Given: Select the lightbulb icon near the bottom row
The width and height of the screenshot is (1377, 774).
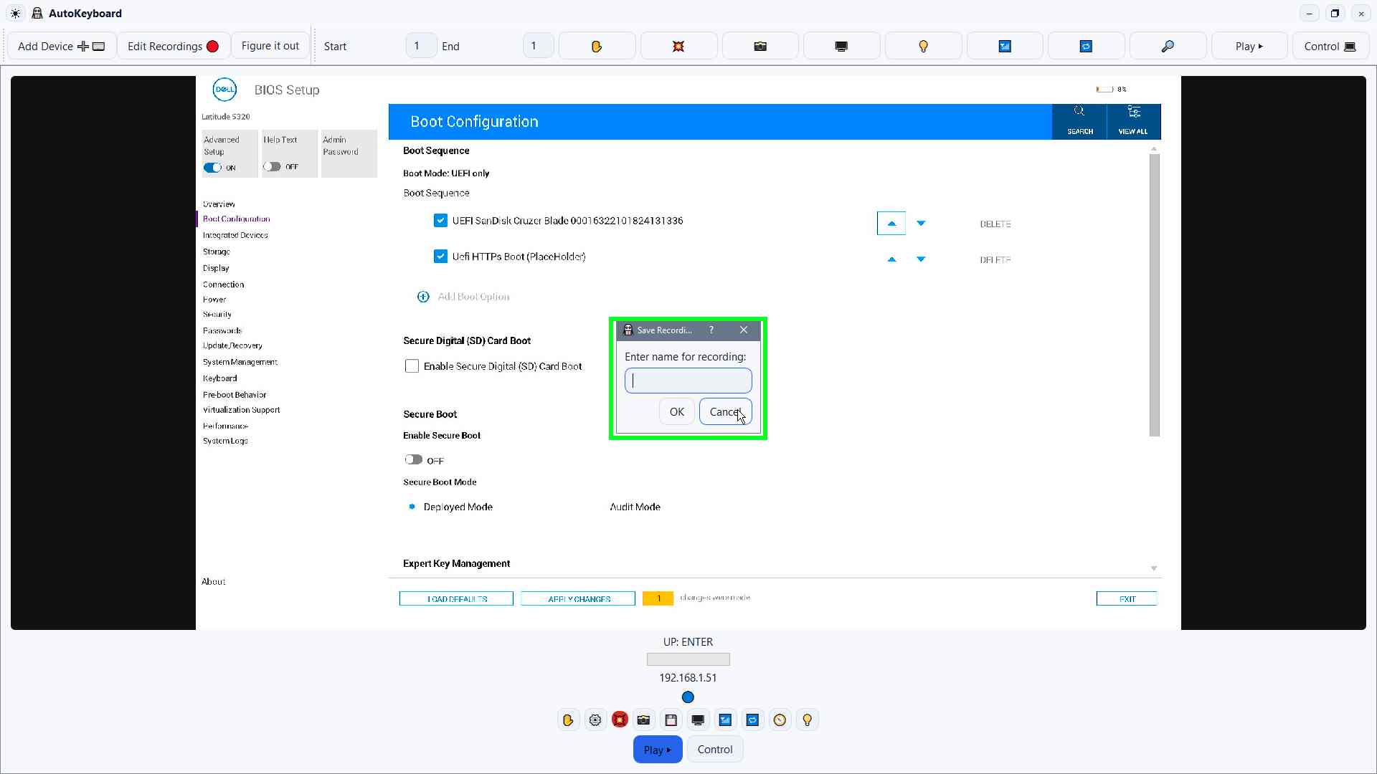Looking at the screenshot, I should (808, 720).
